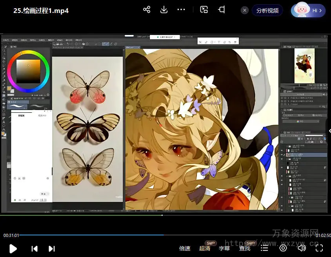This screenshot has width=331, height=257.
Task: Click the color wheel in the painting app
Action: point(28,71)
